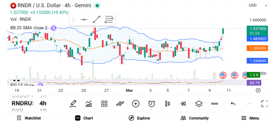This screenshot has width=277, height=124.
Task: Select the 4h timeframe selector
Action: click(43, 103)
